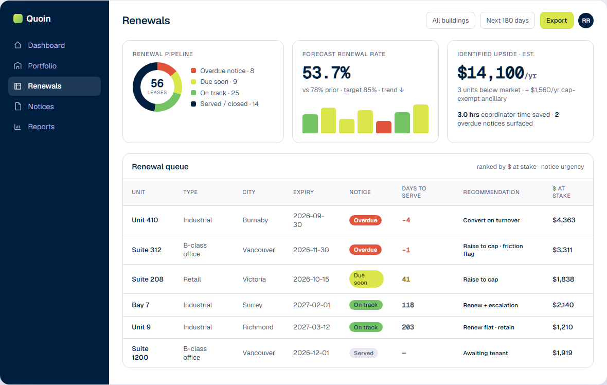Click the Quoin brand name
The height and width of the screenshot is (385, 607).
[x=39, y=19]
